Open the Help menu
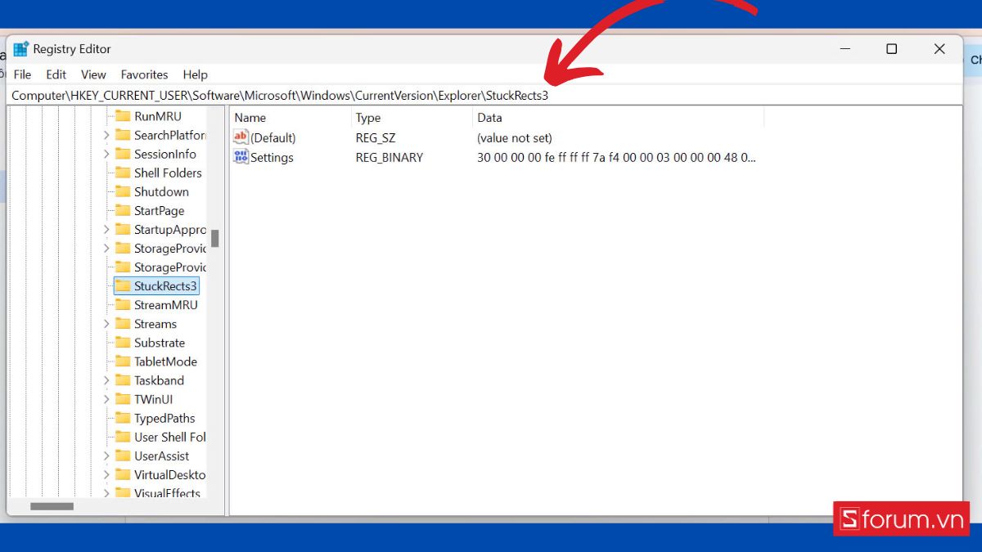This screenshot has height=552, width=982. 195,74
